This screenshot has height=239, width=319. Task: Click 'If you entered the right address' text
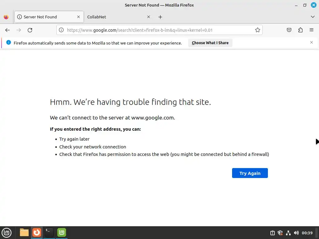[95, 129]
